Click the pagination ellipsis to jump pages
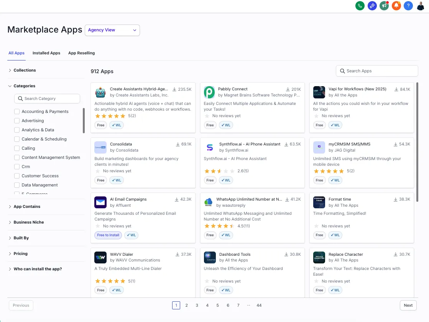The height and width of the screenshot is (322, 429). [248, 305]
